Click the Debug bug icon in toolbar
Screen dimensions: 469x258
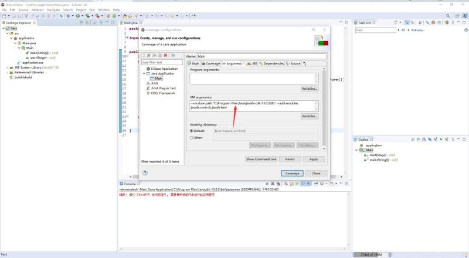tap(69, 16)
